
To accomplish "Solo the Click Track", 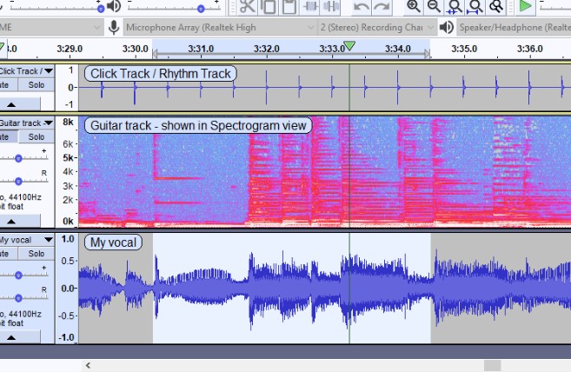I will (x=37, y=85).
